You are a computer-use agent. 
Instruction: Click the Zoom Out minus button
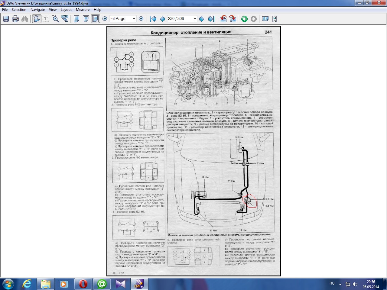pyautogui.click(x=141, y=19)
